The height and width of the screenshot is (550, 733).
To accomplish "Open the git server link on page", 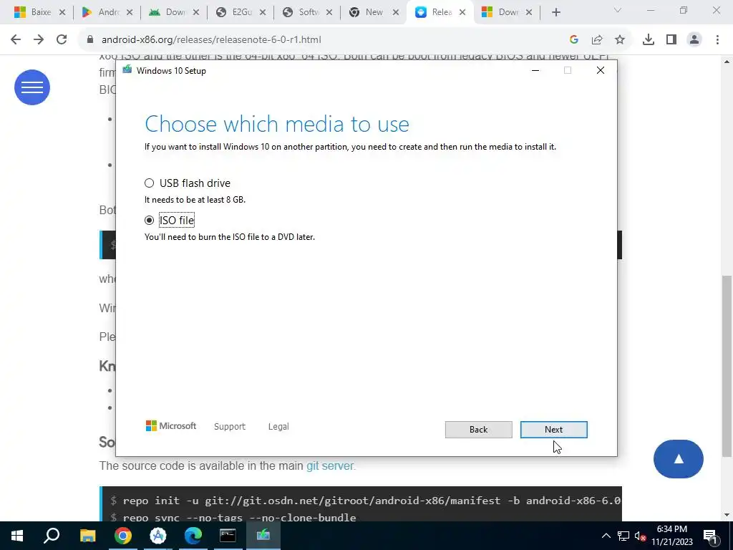I will [330, 465].
